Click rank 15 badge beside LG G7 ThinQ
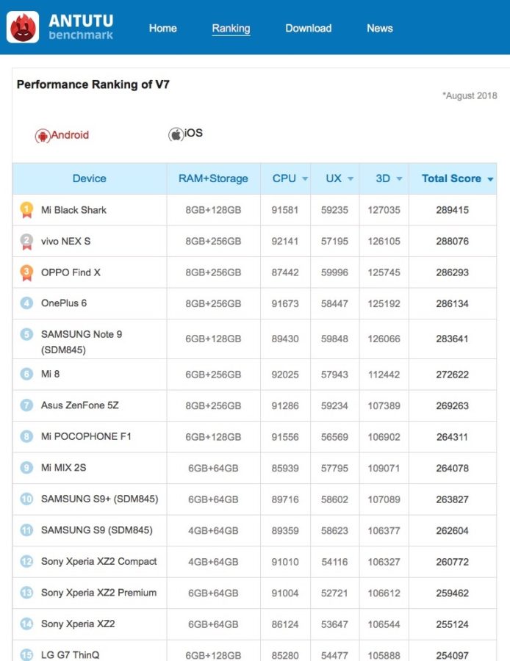 click(26, 654)
